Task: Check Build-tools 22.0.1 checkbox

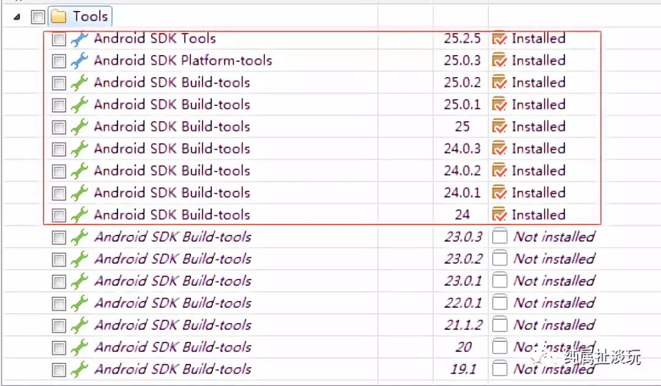Action: point(59,304)
